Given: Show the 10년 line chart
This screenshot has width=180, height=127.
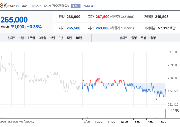Looking at the screenshot, I should point(79,38).
